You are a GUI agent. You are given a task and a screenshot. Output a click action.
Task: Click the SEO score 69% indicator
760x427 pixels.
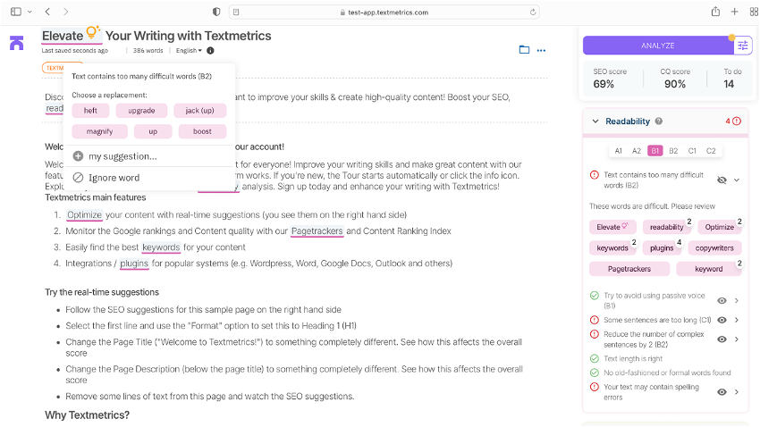tap(610, 78)
